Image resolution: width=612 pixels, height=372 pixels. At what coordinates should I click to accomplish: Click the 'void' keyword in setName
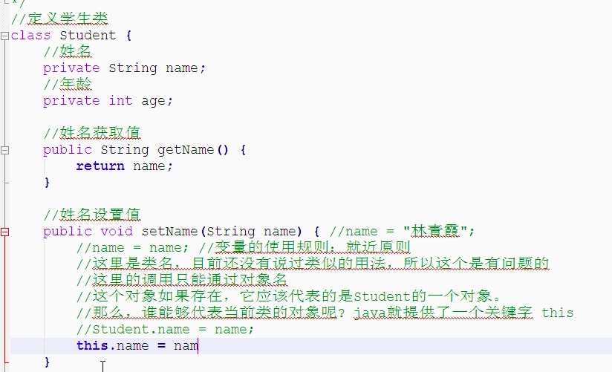click(x=117, y=232)
